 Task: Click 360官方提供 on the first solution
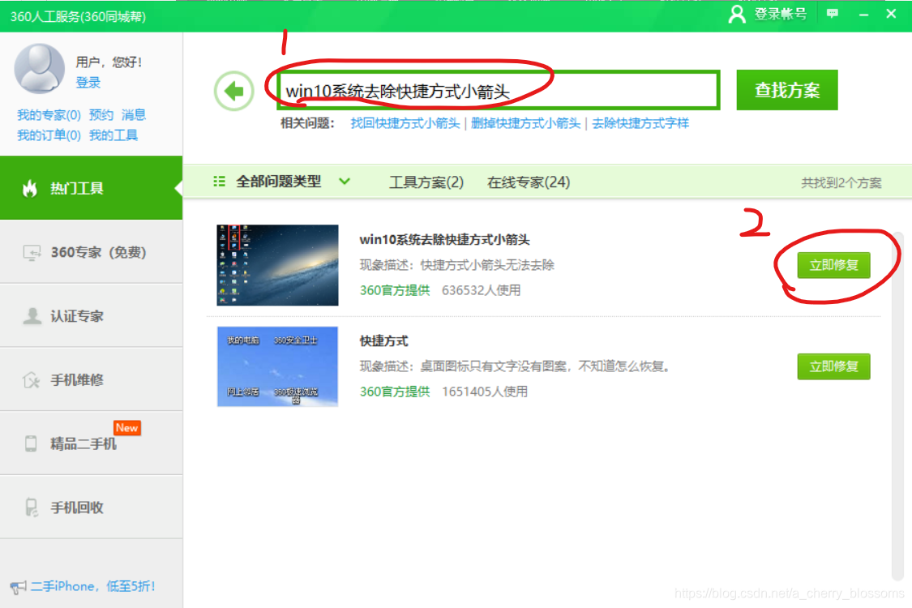click(x=395, y=290)
